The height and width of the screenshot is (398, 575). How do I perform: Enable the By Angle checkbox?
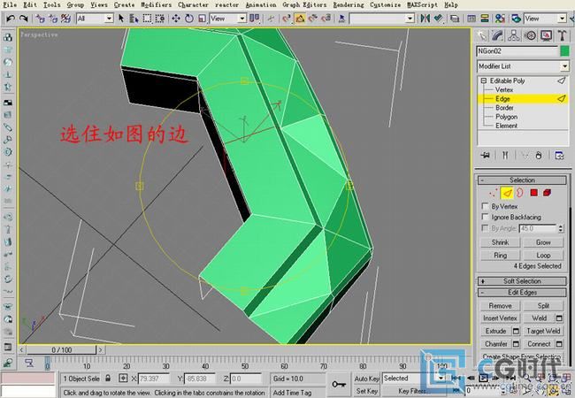pos(485,228)
